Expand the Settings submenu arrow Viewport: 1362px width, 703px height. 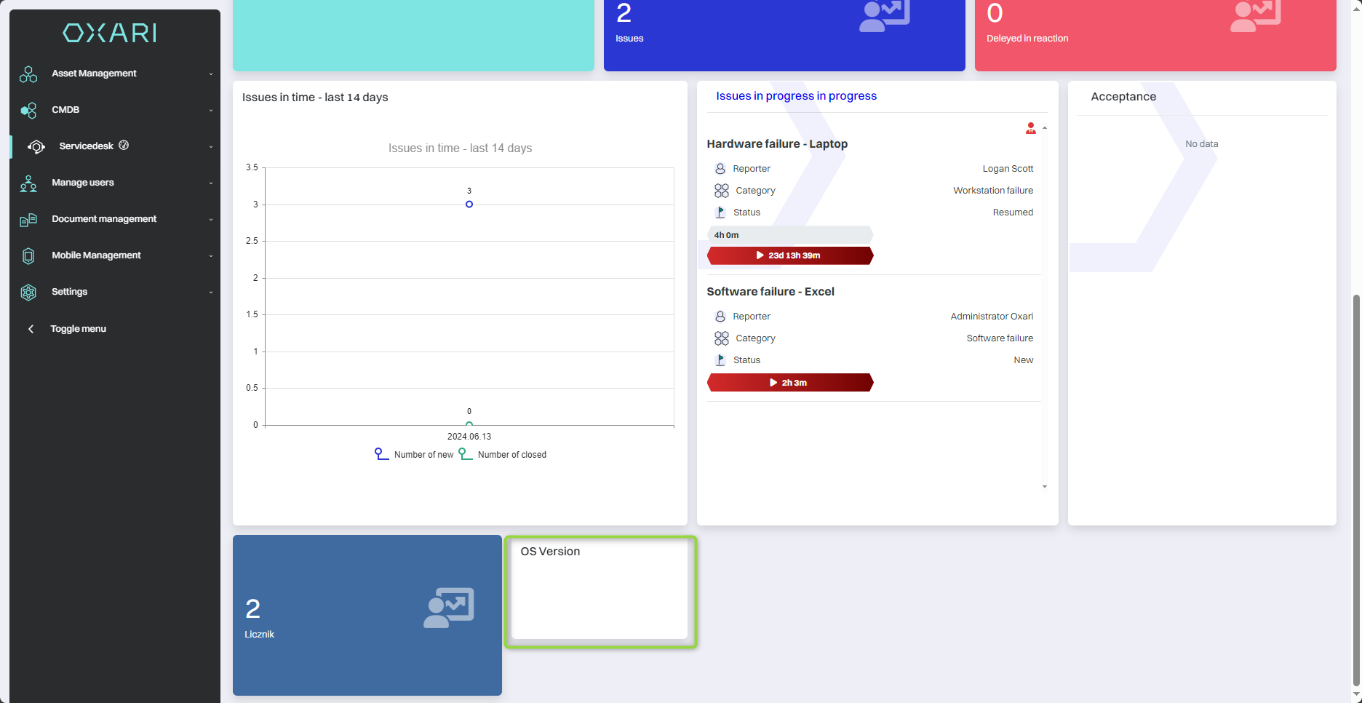point(211,293)
